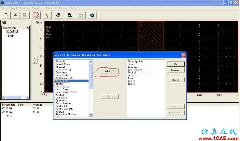The width and height of the screenshot is (240, 141).
Task: Click the Add >> button
Action: (x=110, y=71)
